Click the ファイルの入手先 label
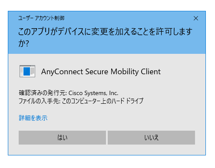Image resolution: width=215 pixels, height=168 pixels. tap(40, 101)
